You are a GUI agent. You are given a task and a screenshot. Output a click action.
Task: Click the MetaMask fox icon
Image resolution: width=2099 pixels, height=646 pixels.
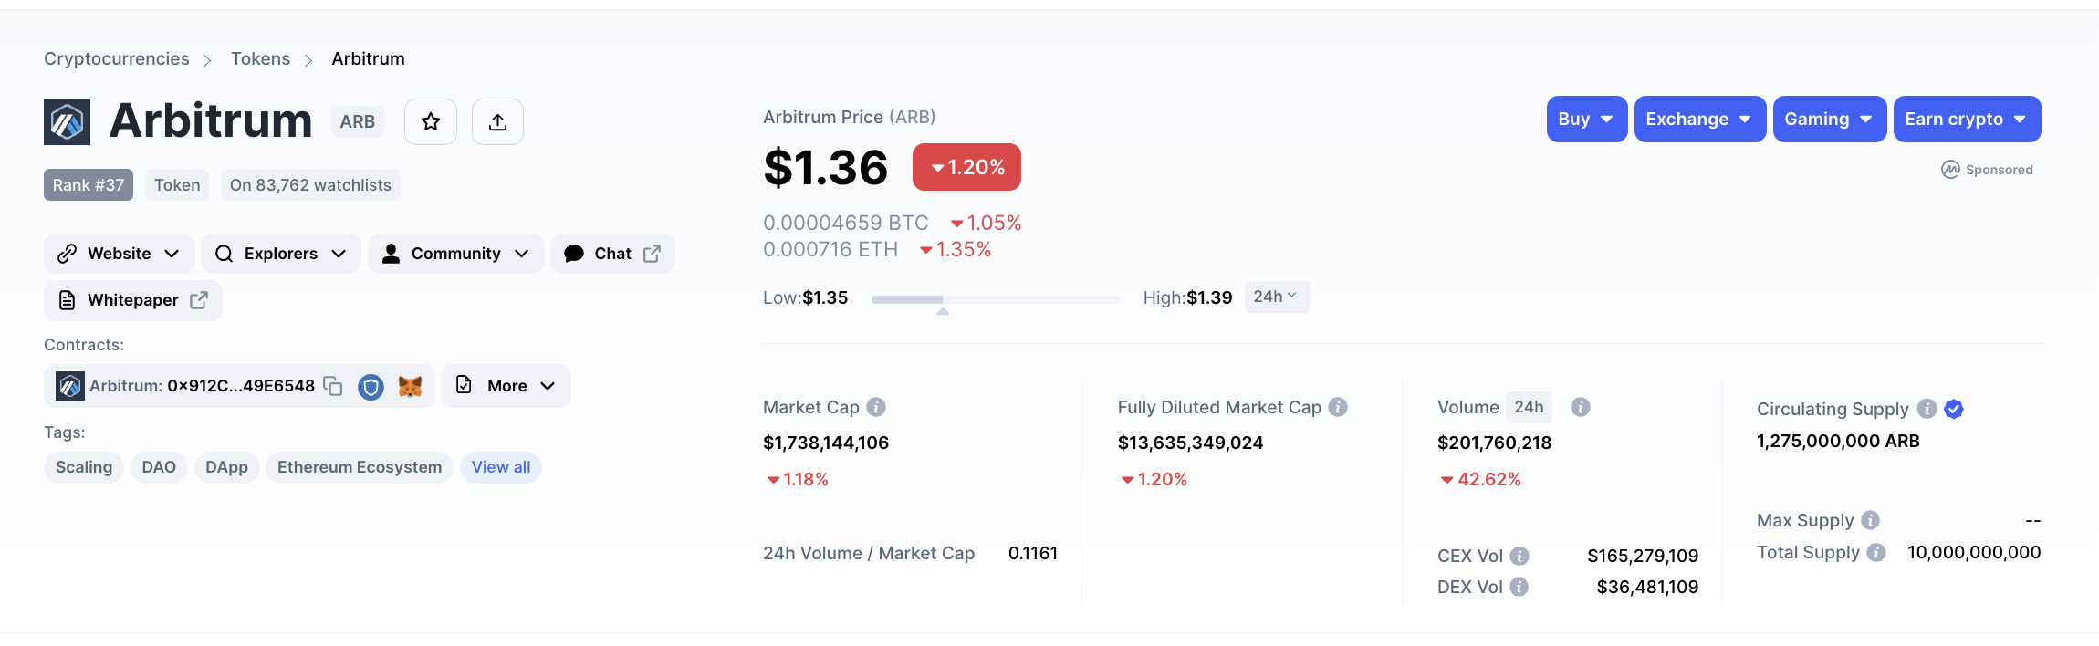[x=411, y=386]
